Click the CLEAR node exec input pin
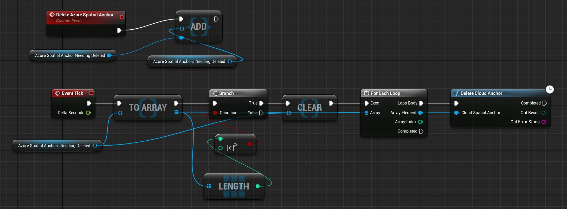 pyautogui.click(x=288, y=103)
